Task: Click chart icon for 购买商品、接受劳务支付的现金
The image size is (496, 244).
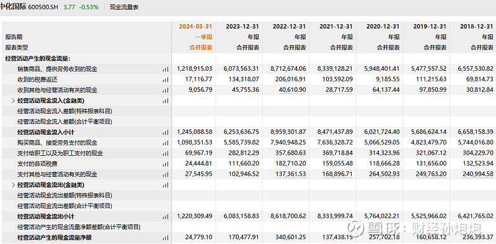Action: click(x=165, y=143)
